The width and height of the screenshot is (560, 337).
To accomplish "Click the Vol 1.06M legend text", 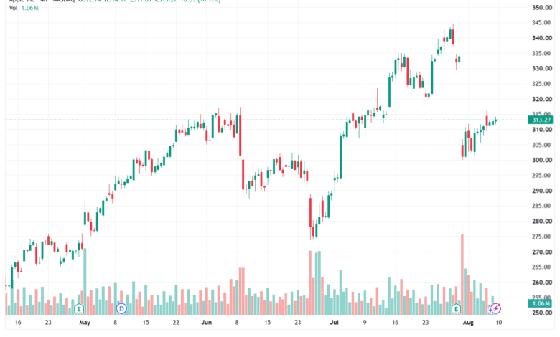I will [x=24, y=8].
